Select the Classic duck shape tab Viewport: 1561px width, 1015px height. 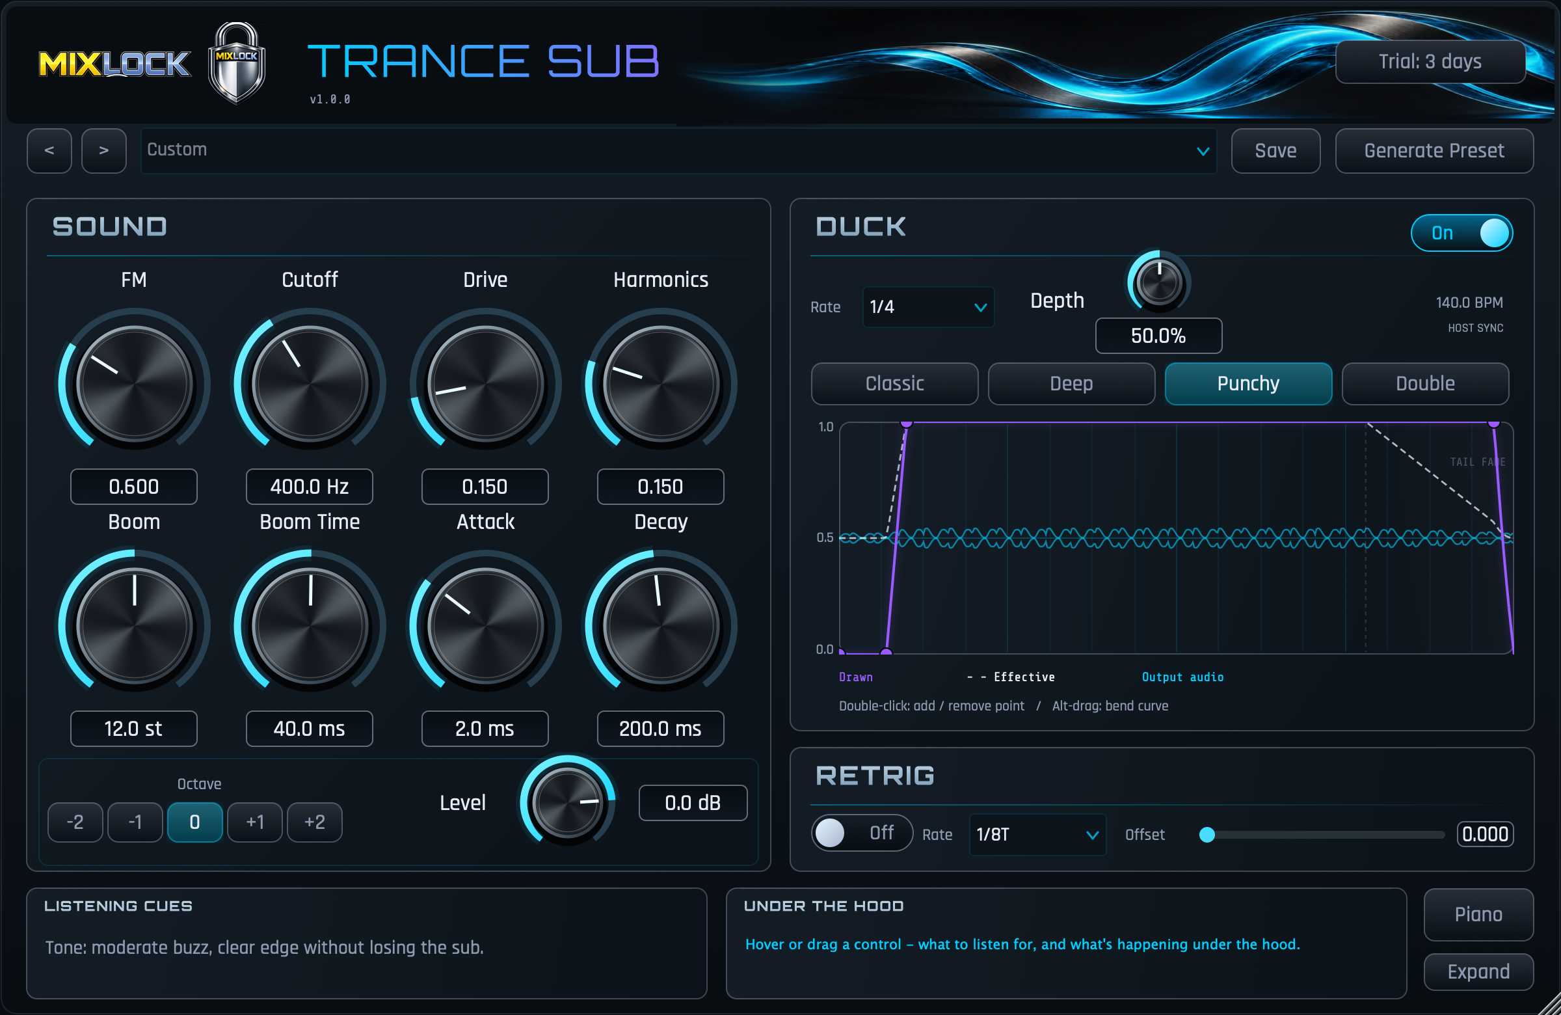tap(894, 384)
